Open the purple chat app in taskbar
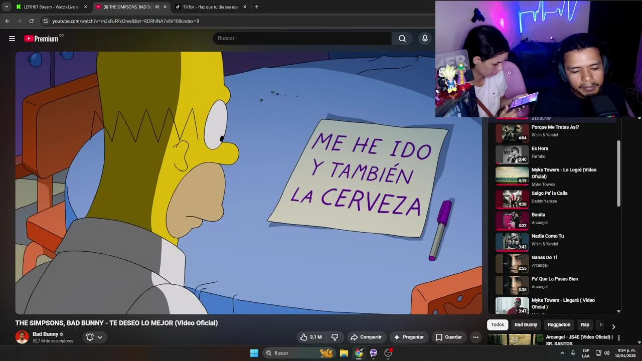Image resolution: width=642 pixels, height=361 pixels. [373, 353]
